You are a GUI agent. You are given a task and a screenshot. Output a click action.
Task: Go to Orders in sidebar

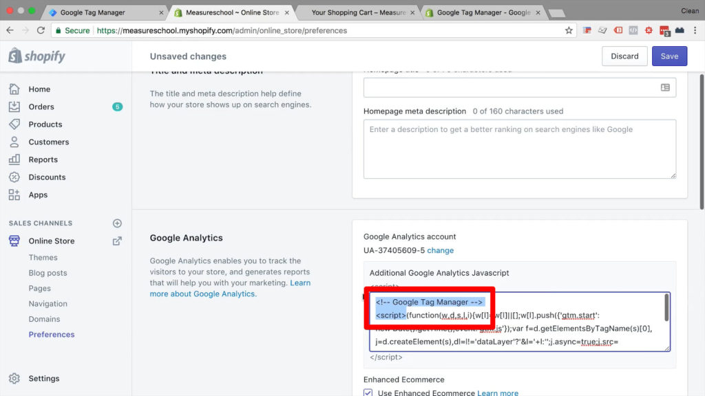[41, 107]
